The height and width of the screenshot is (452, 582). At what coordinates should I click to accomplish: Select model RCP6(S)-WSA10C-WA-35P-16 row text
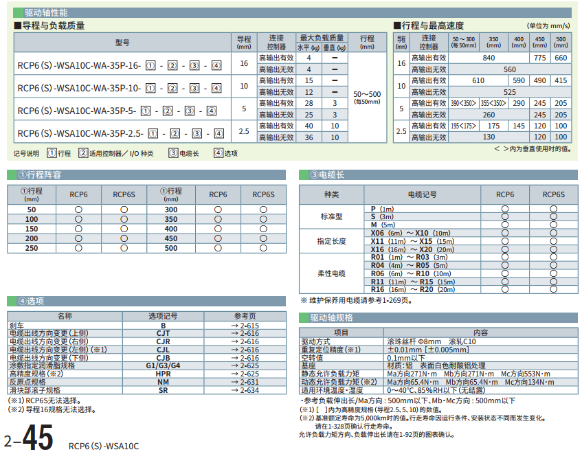[120, 66]
